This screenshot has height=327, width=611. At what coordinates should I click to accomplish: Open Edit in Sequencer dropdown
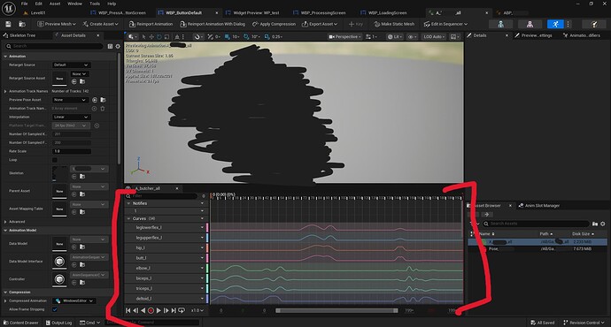[445, 24]
